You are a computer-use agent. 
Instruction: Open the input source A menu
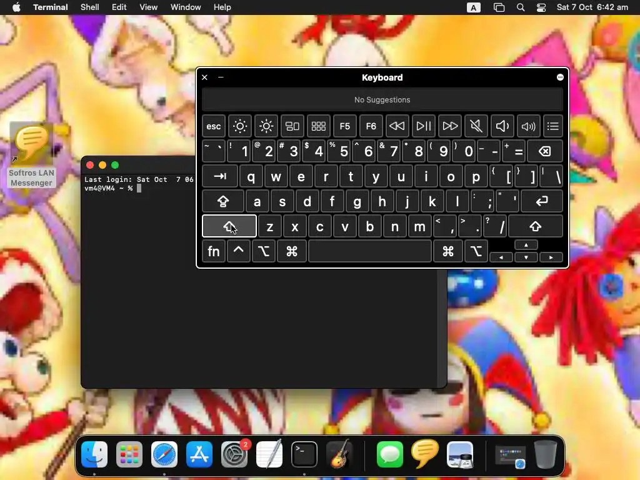point(474,7)
